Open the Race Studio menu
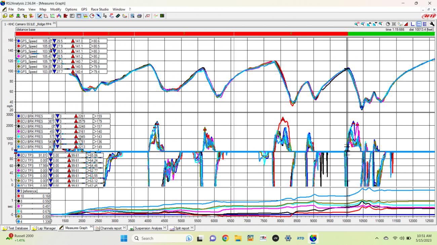Screen dimensions: 437x245 100,9
